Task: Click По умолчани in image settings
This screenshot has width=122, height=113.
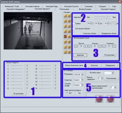Action: click(x=109, y=55)
